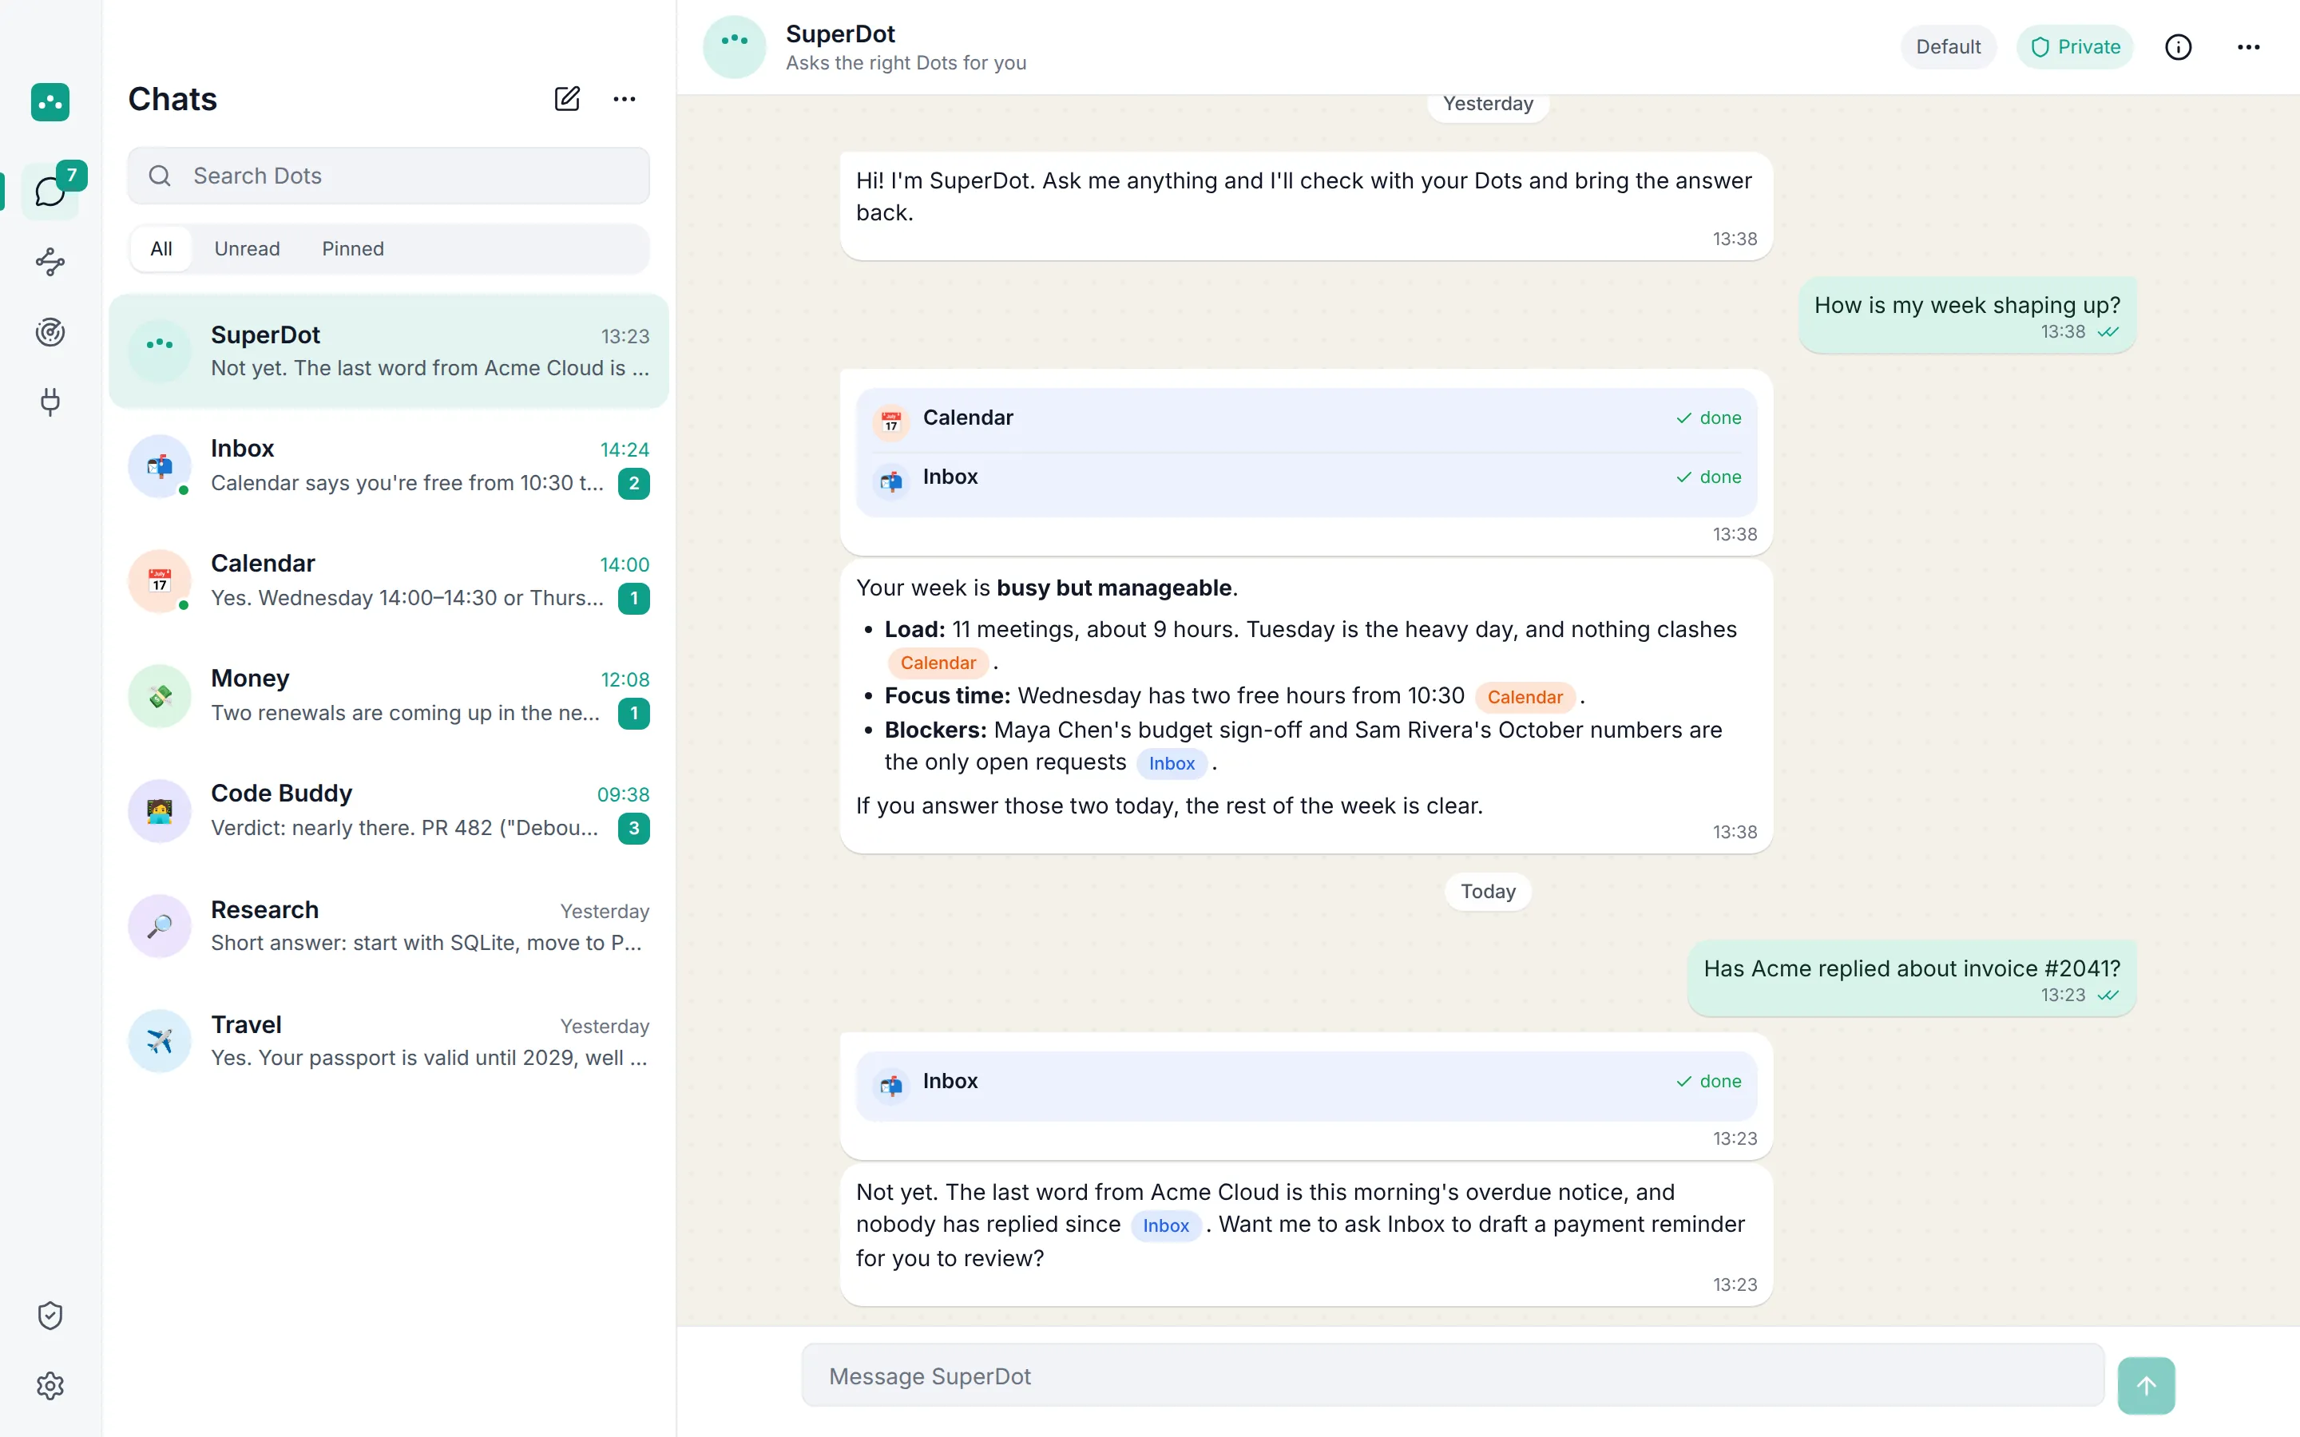The height and width of the screenshot is (1437, 2300).
Task: Click the 'How is my week shaping up?' message
Action: tap(1967, 315)
